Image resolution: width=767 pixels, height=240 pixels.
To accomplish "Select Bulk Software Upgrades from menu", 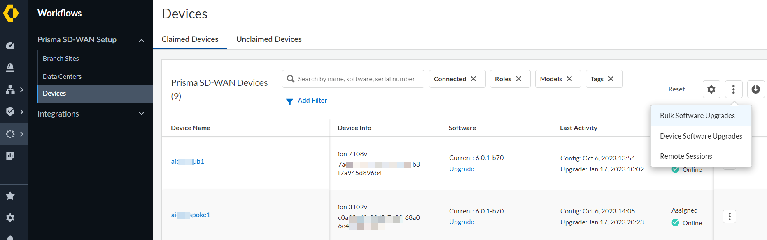I will [x=697, y=116].
